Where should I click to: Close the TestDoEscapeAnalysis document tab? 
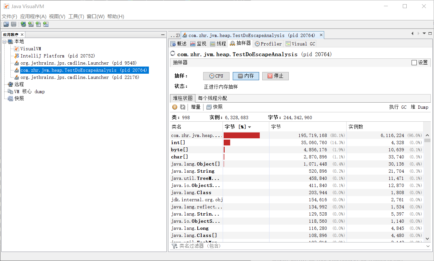coord(321,35)
